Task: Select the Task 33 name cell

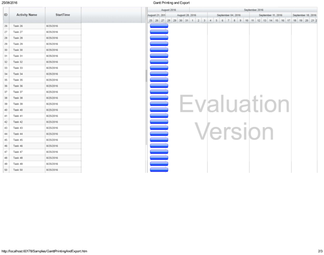Action: (27, 68)
